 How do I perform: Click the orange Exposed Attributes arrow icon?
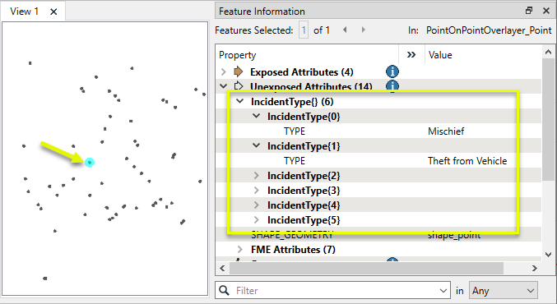(x=239, y=71)
